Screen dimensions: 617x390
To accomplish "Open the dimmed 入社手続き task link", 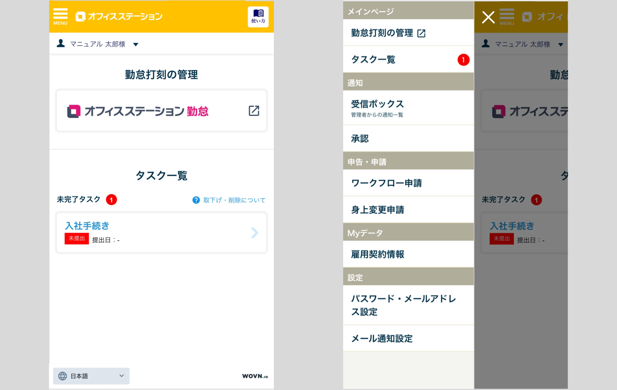I will [512, 226].
